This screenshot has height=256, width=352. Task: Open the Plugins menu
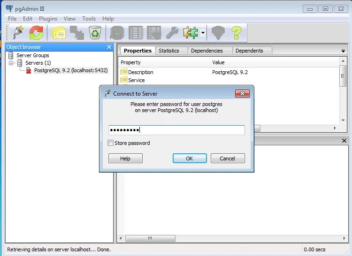[48, 19]
